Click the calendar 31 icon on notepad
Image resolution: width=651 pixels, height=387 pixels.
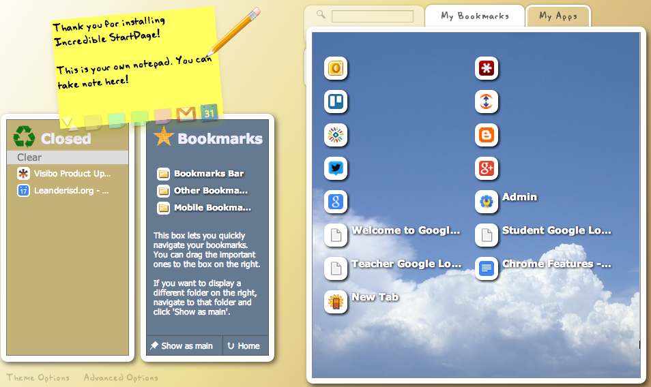(209, 112)
